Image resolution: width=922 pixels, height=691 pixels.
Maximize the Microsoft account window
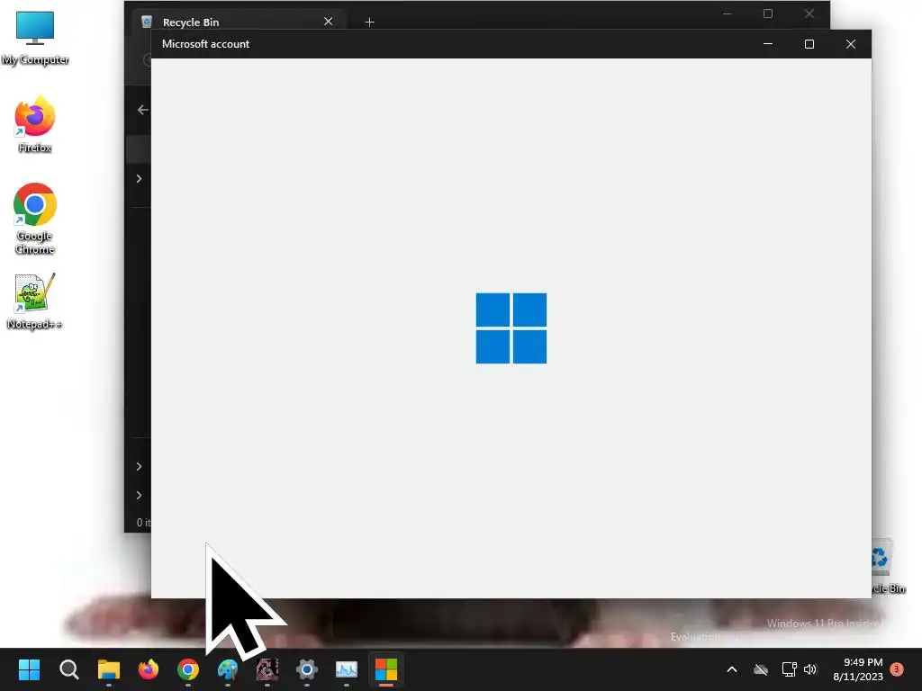pos(809,44)
